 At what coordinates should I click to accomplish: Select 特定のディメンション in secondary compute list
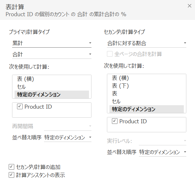click(133, 109)
